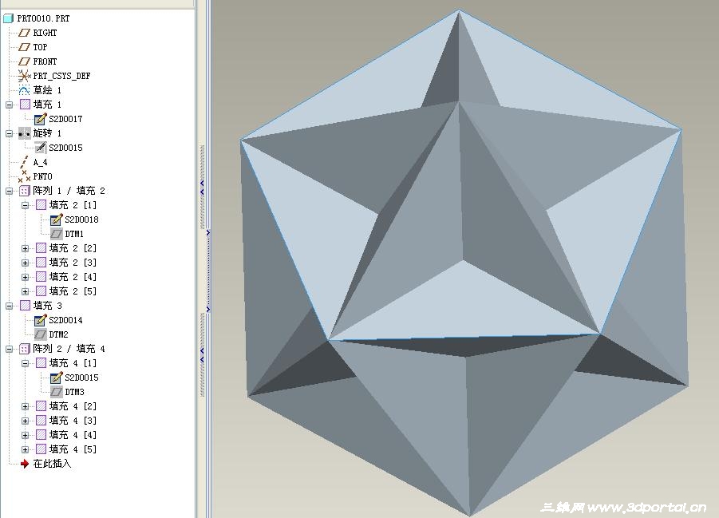Click the FRONT datum plane icon
719x518 pixels.
point(24,61)
